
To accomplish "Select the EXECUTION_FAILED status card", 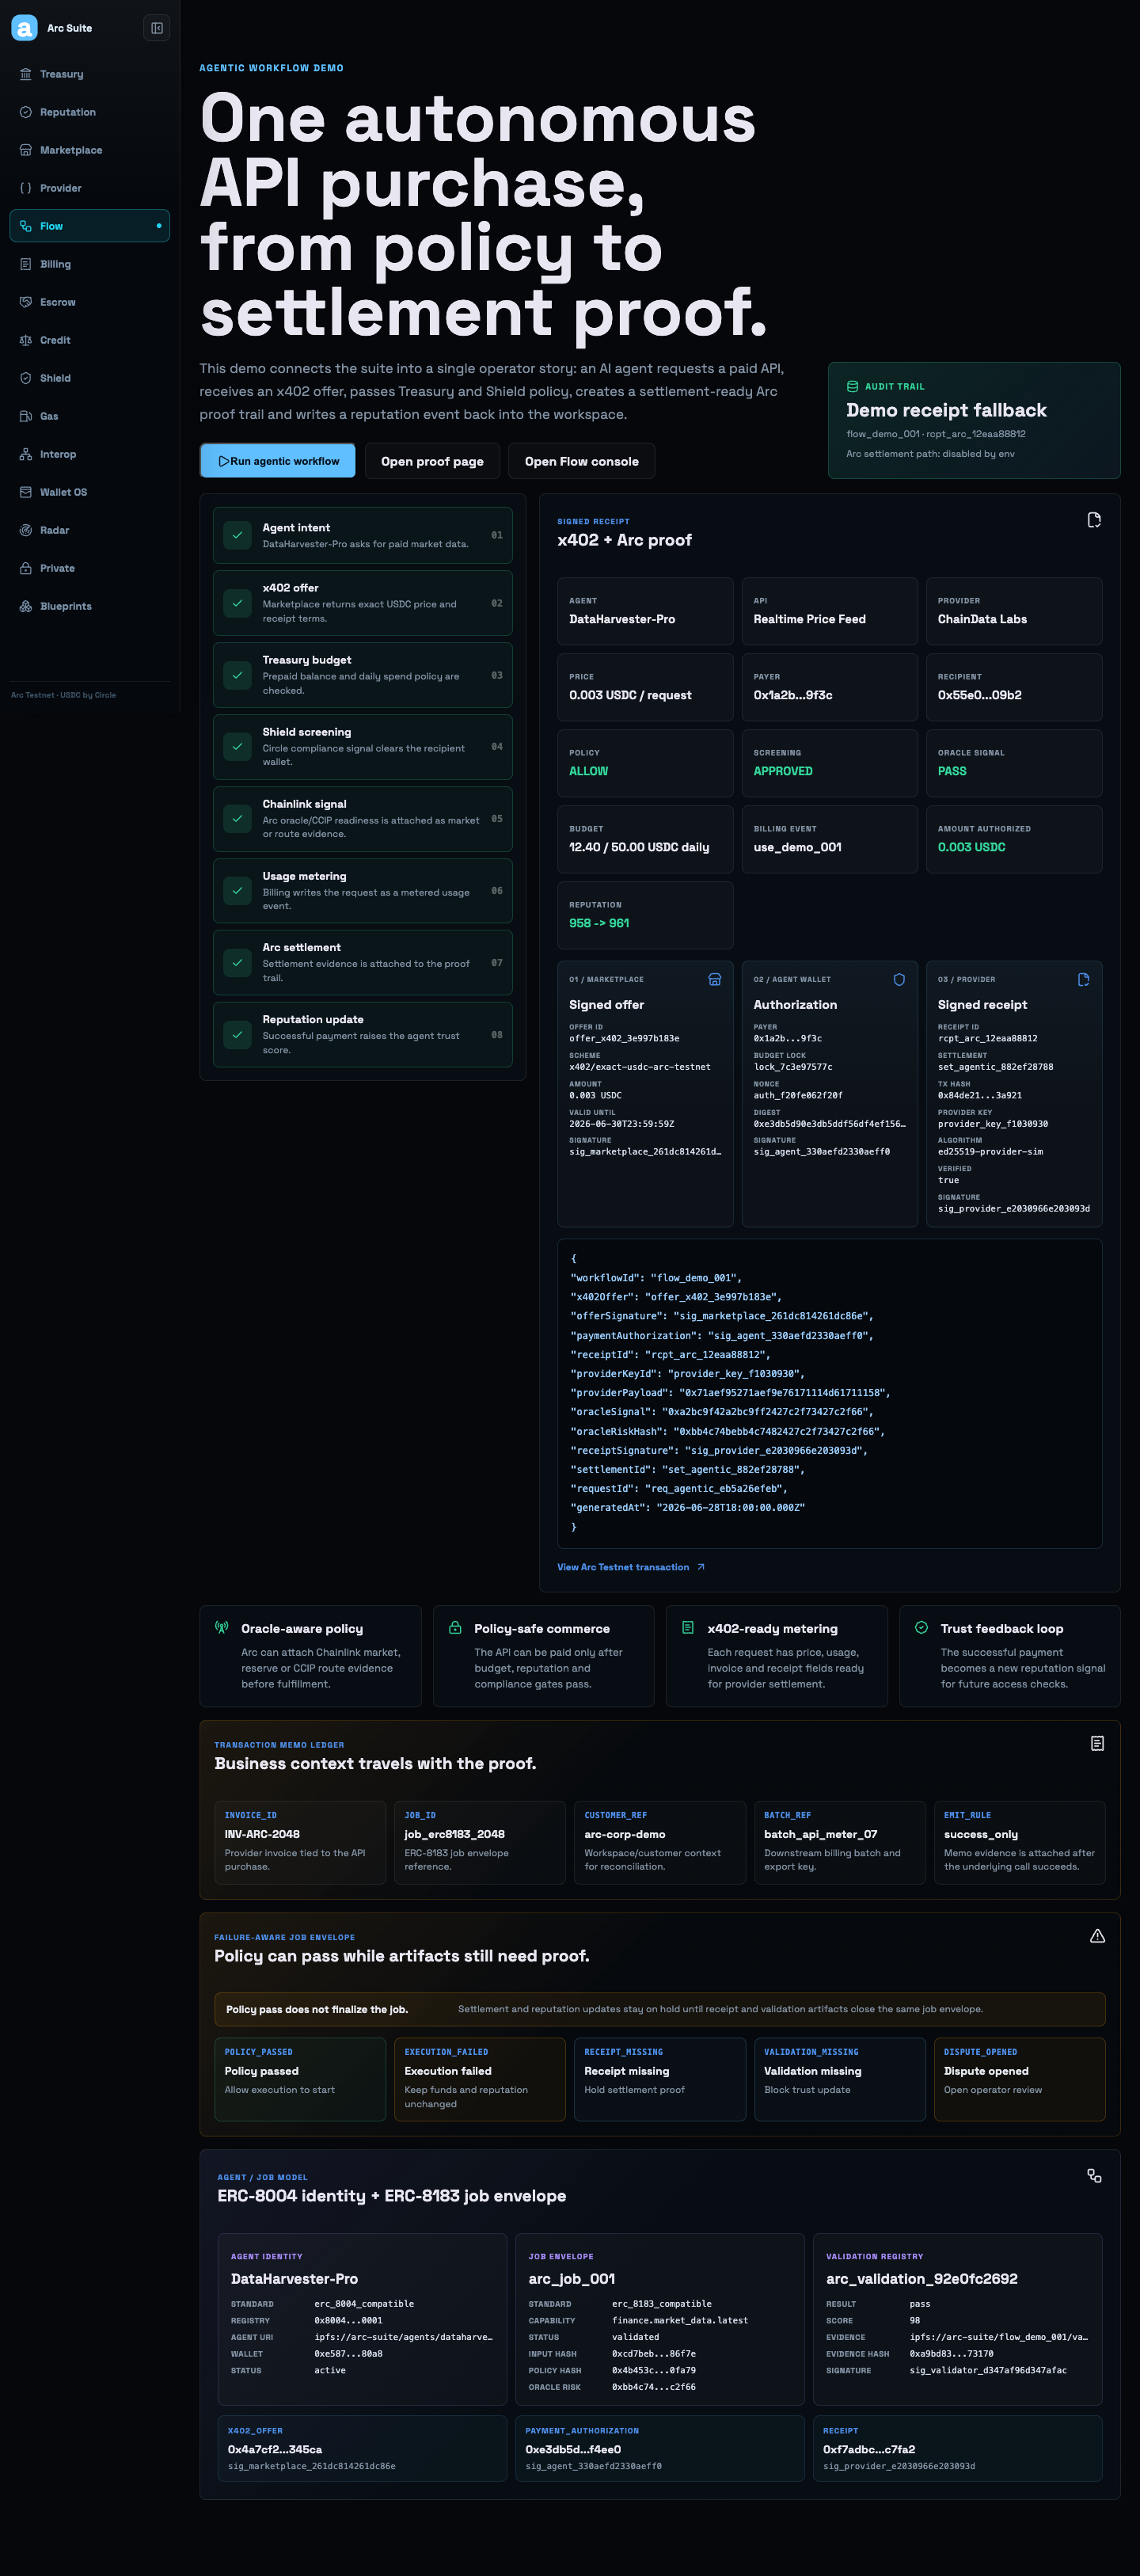I will click(480, 2079).
